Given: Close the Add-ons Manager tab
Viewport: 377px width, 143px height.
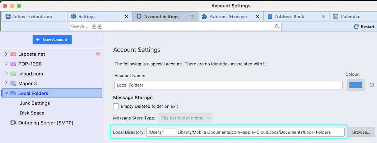Looking at the screenshot, I should tap(257, 16).
